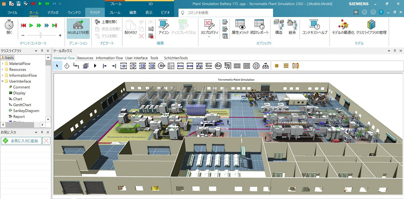The image size is (404, 199).
Task: Select the Connector tool in toolbox
Action: (76, 66)
